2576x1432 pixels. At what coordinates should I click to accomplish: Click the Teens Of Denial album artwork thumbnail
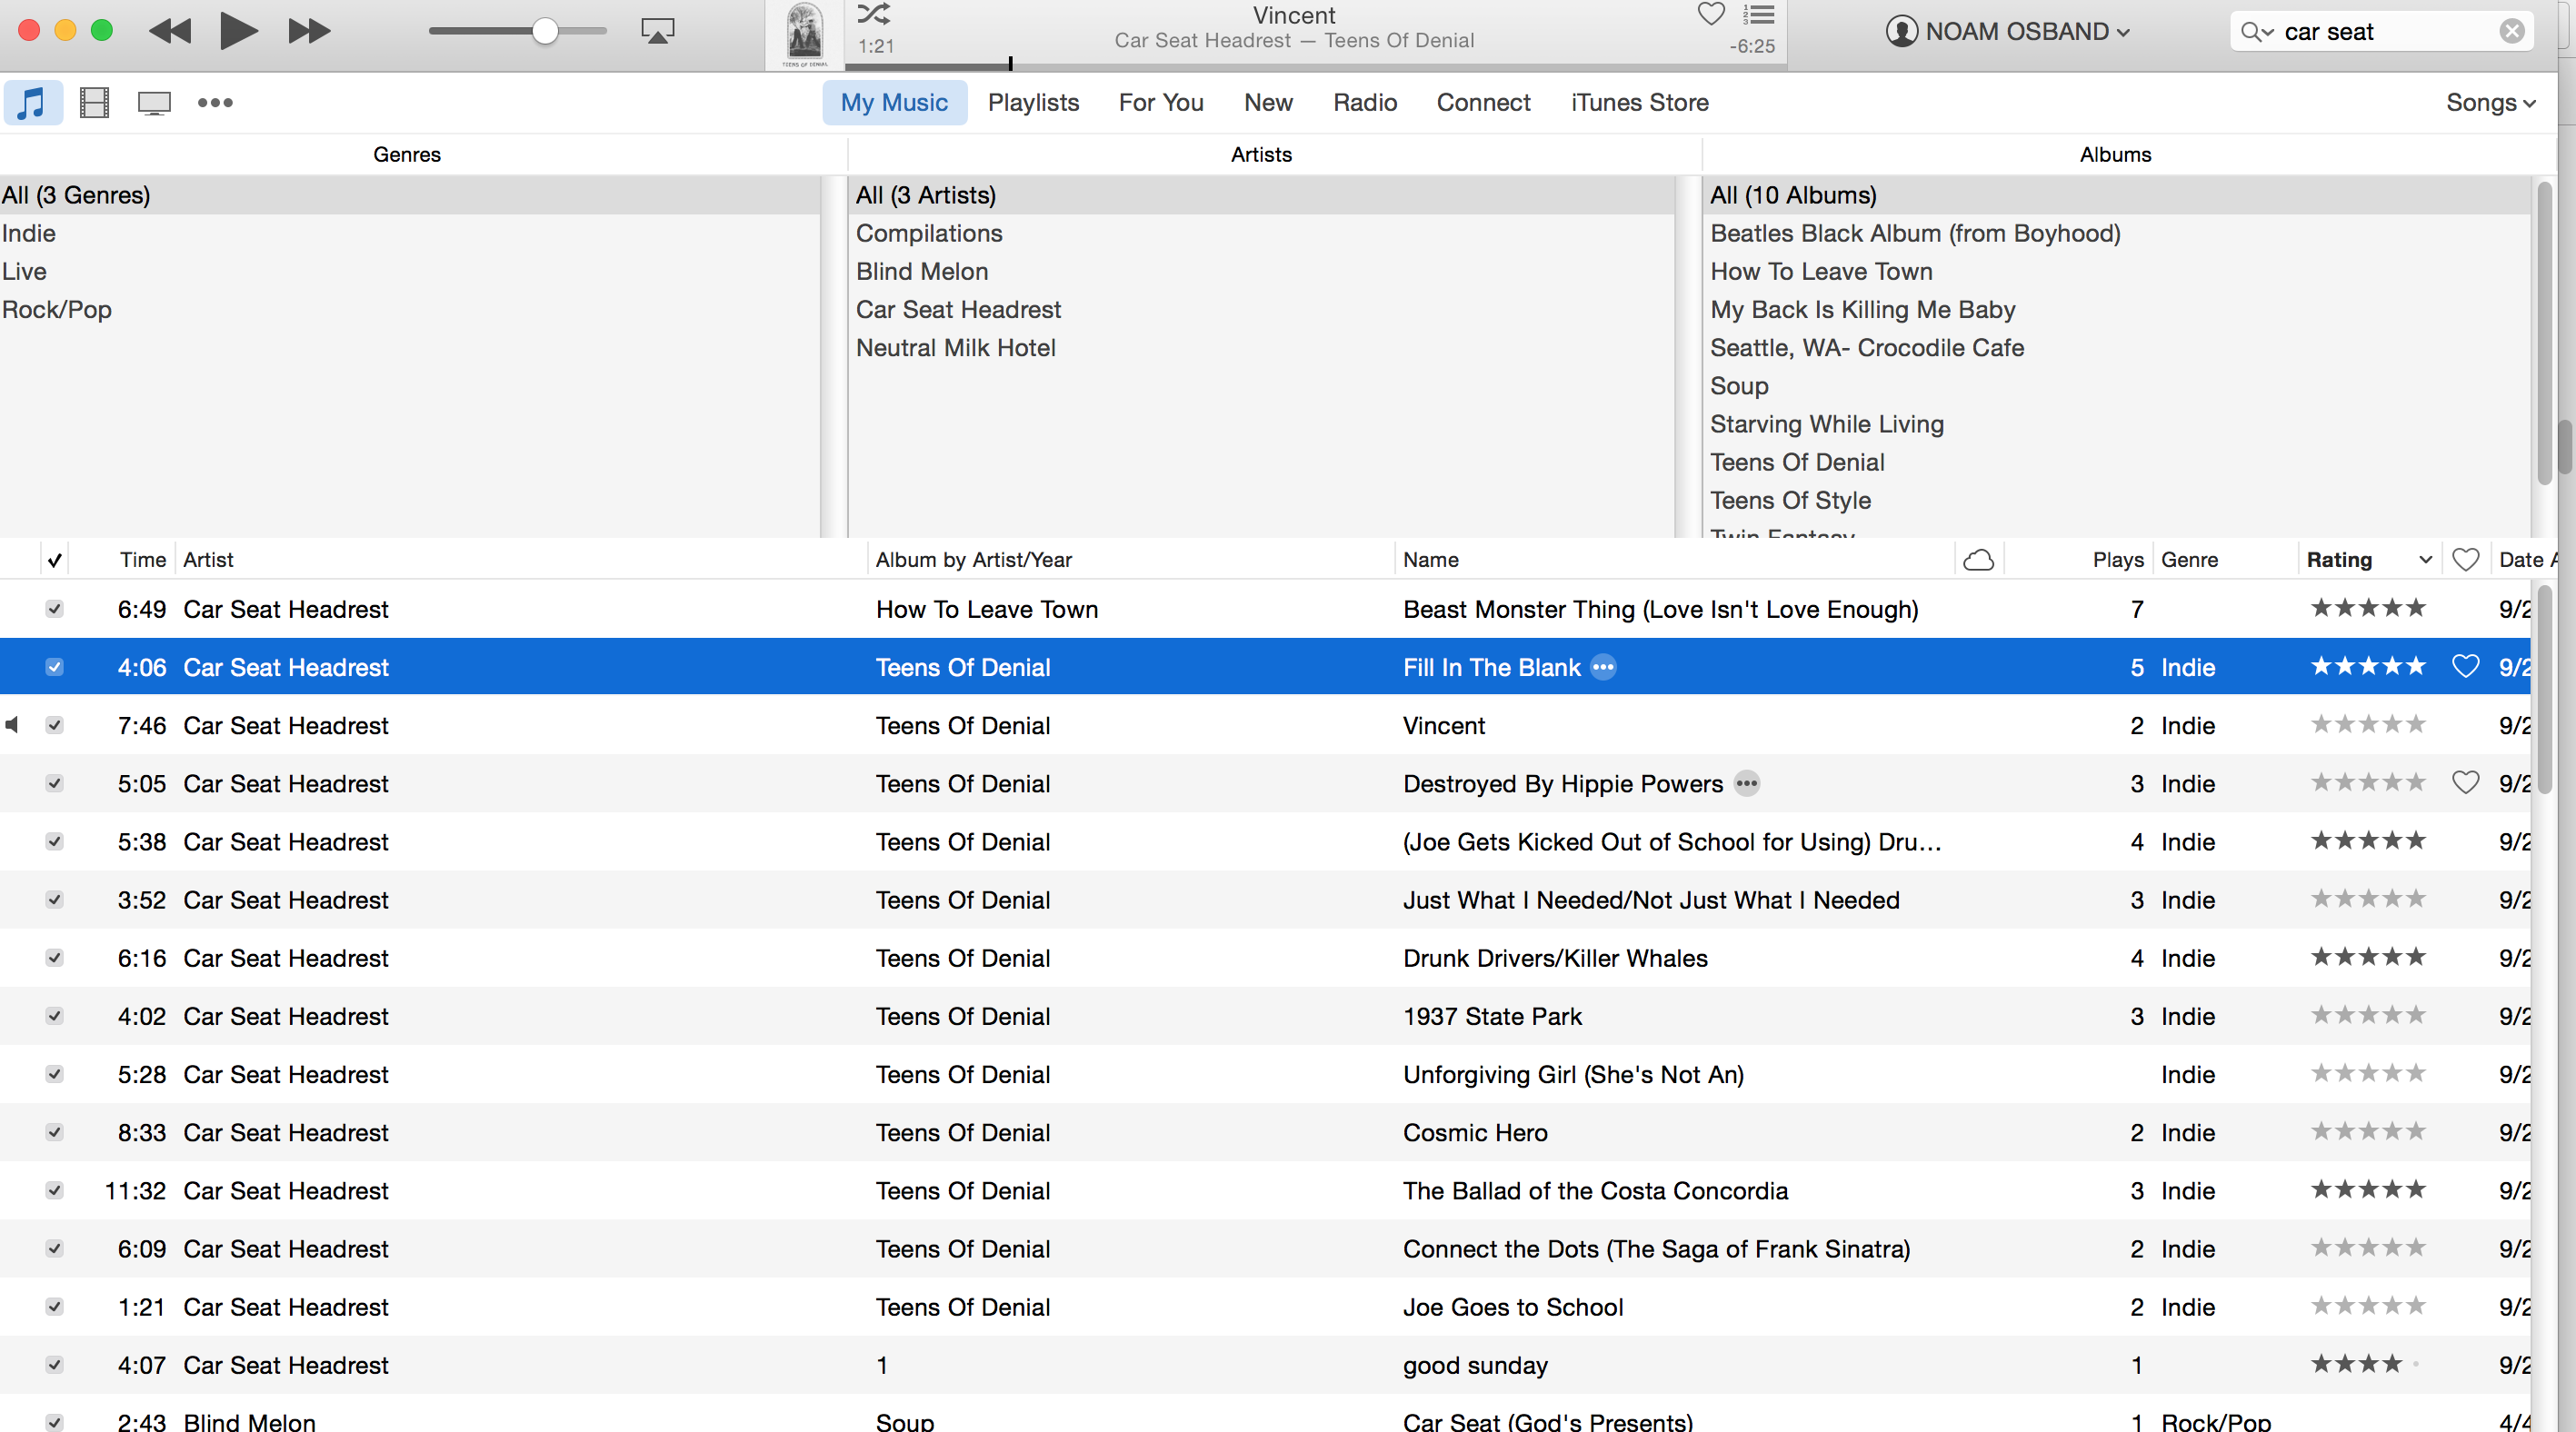click(804, 35)
